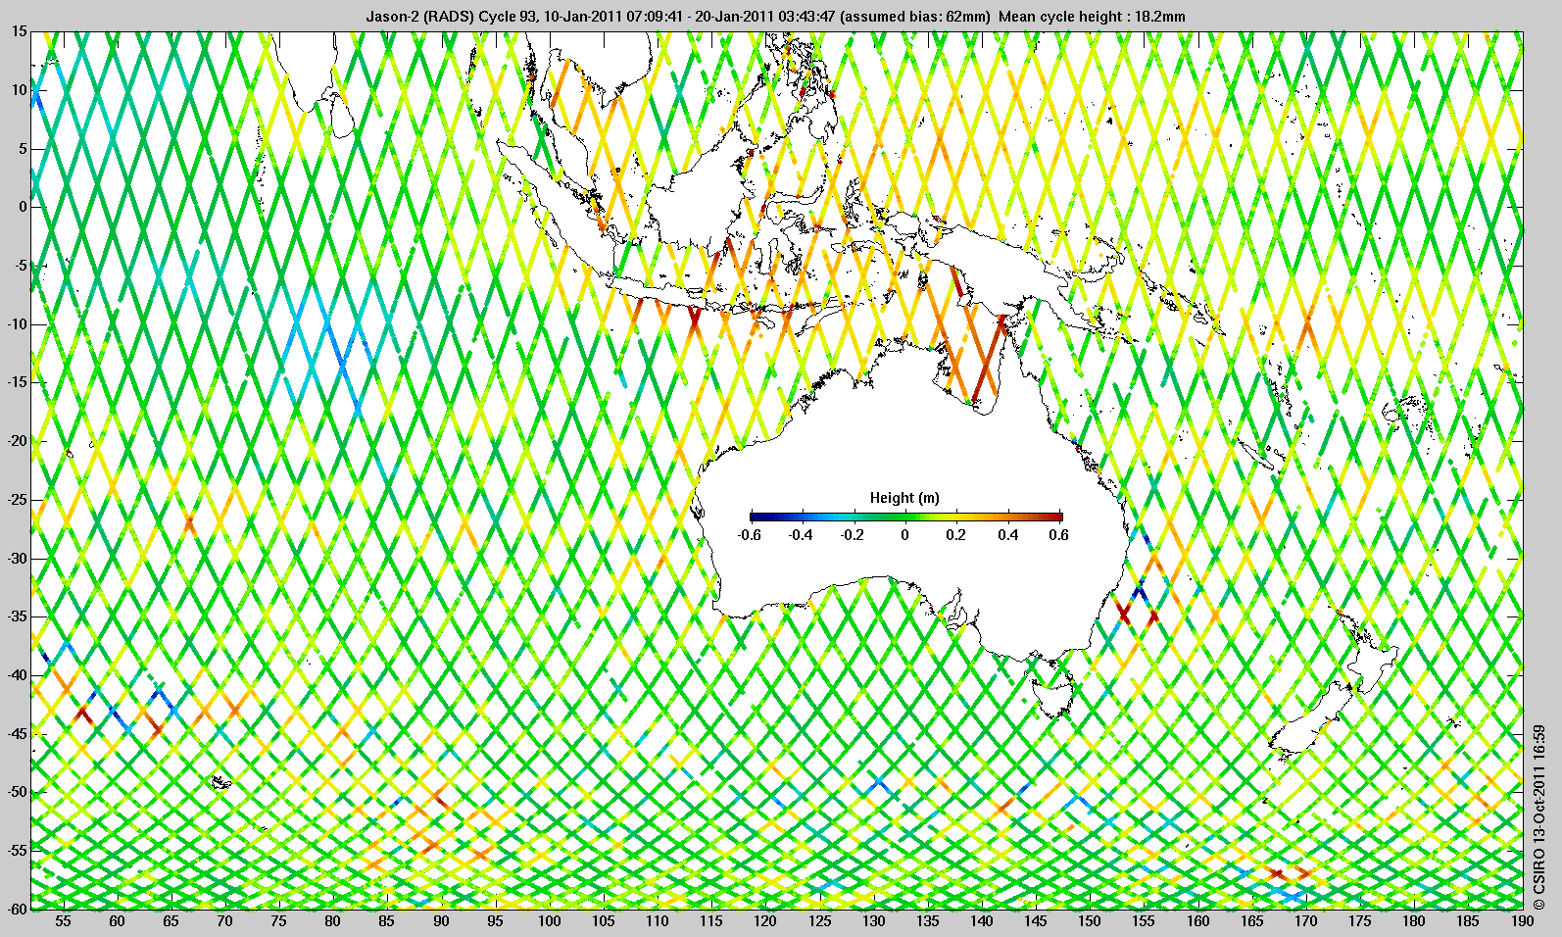This screenshot has height=937, width=1562.
Task: Click longitude axis label 185
Action: click(1468, 921)
